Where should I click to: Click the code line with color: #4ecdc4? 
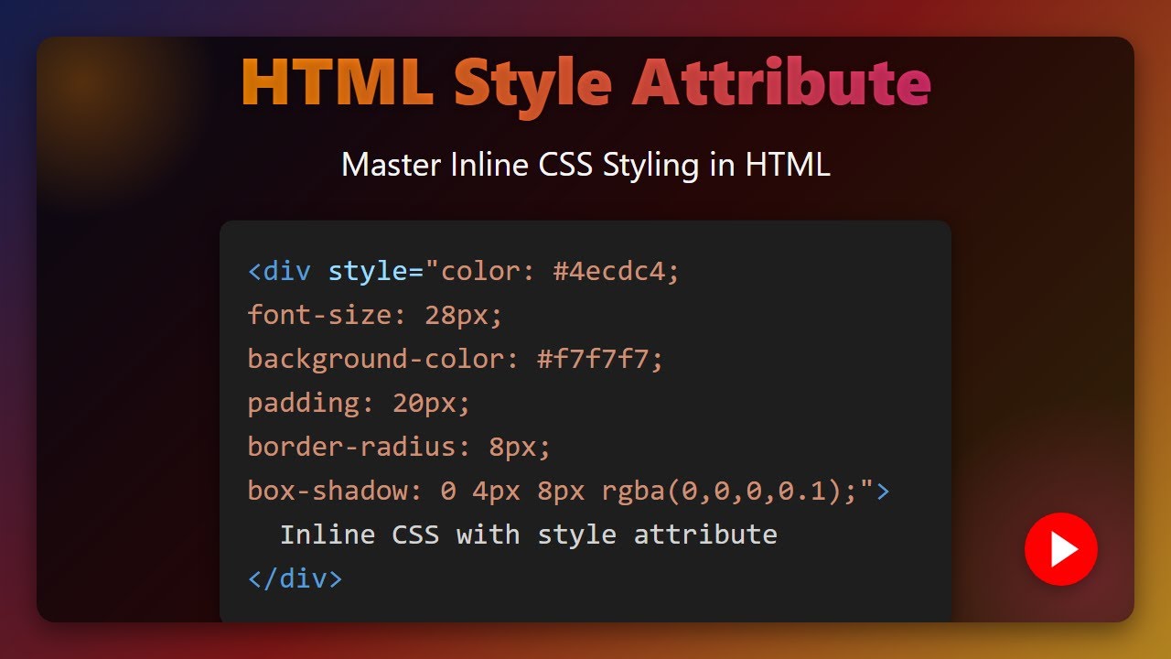click(x=464, y=272)
